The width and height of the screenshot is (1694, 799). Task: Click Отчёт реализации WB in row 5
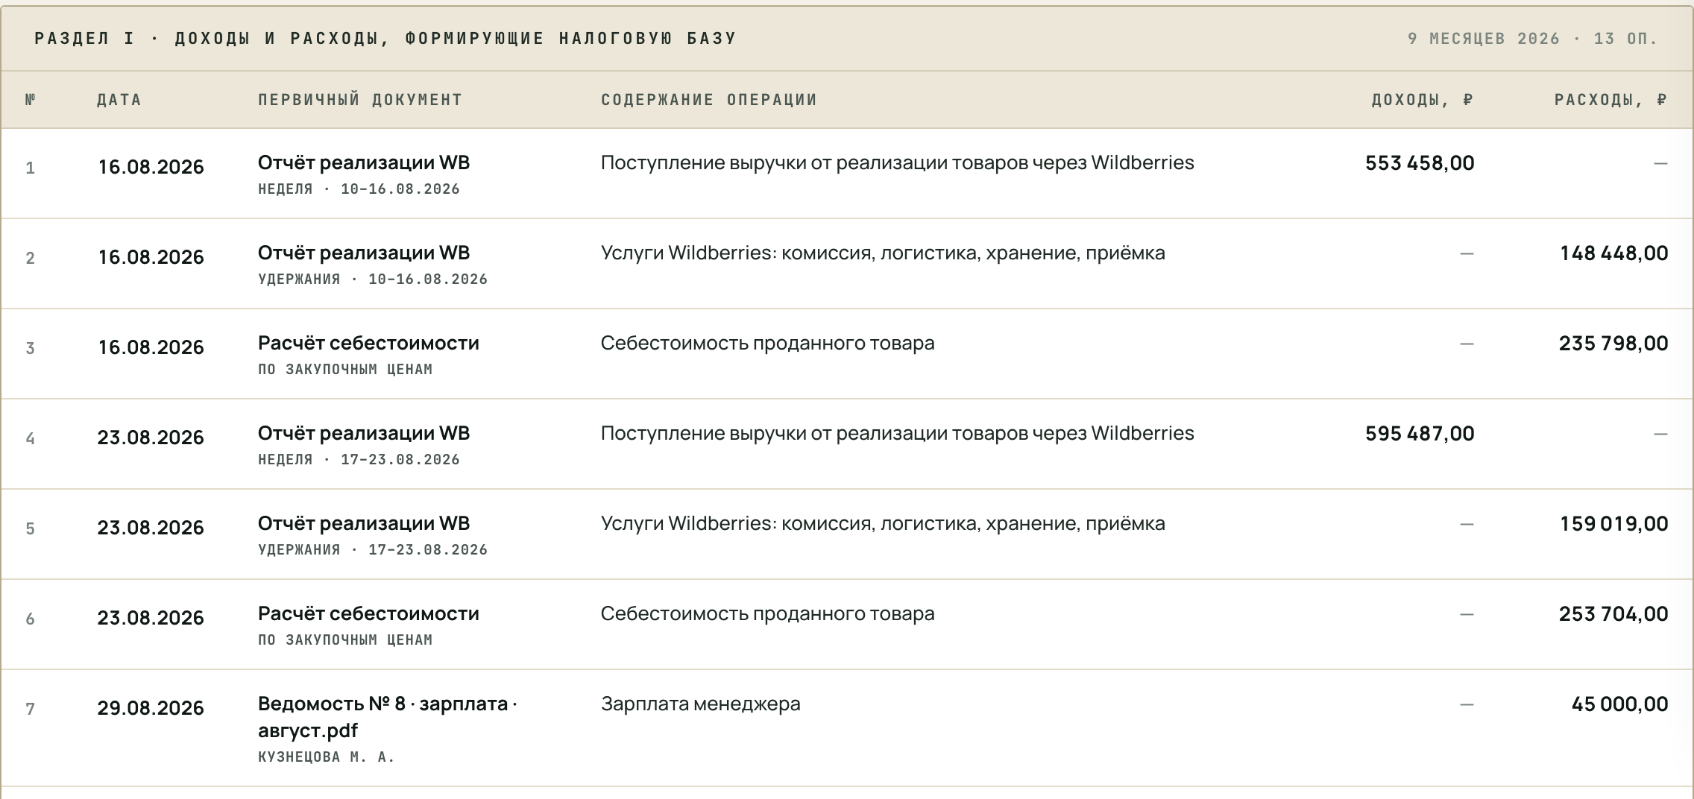(364, 524)
